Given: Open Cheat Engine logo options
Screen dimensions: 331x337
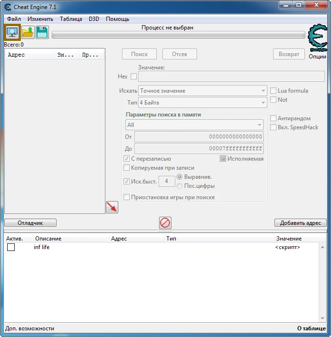Looking at the screenshot, I should click(318, 38).
